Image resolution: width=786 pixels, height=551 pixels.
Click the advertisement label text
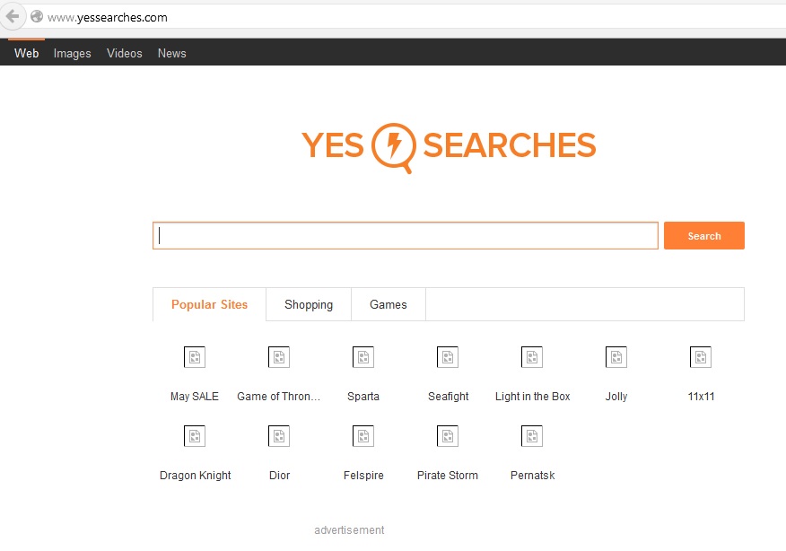(x=349, y=530)
